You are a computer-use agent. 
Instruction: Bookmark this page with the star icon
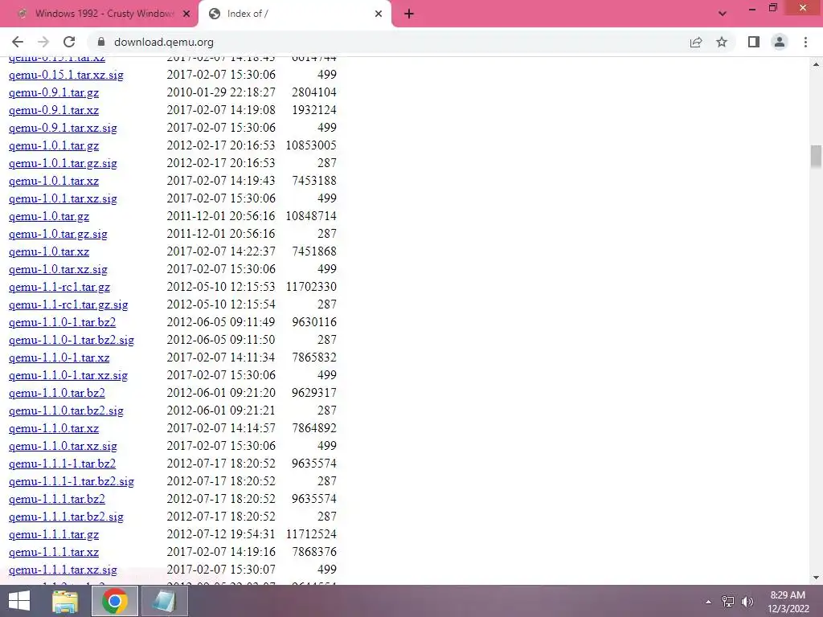(x=722, y=42)
